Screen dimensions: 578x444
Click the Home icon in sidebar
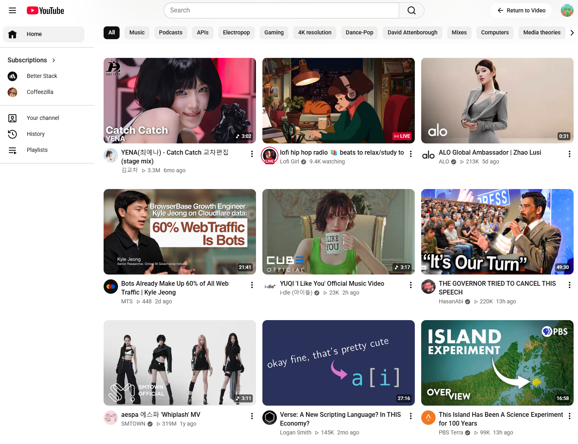[12, 34]
